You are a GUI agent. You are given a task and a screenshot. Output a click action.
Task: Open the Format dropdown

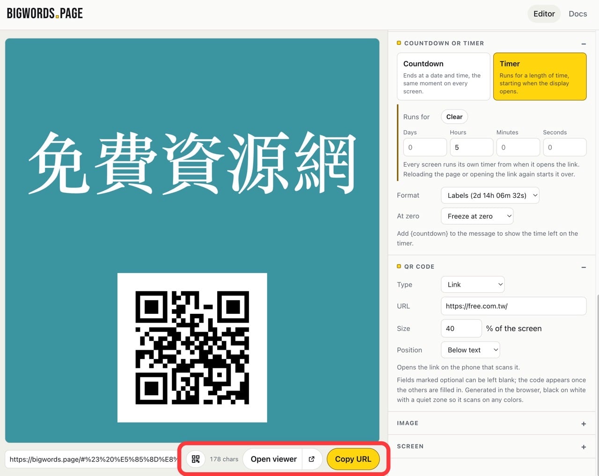[490, 195]
